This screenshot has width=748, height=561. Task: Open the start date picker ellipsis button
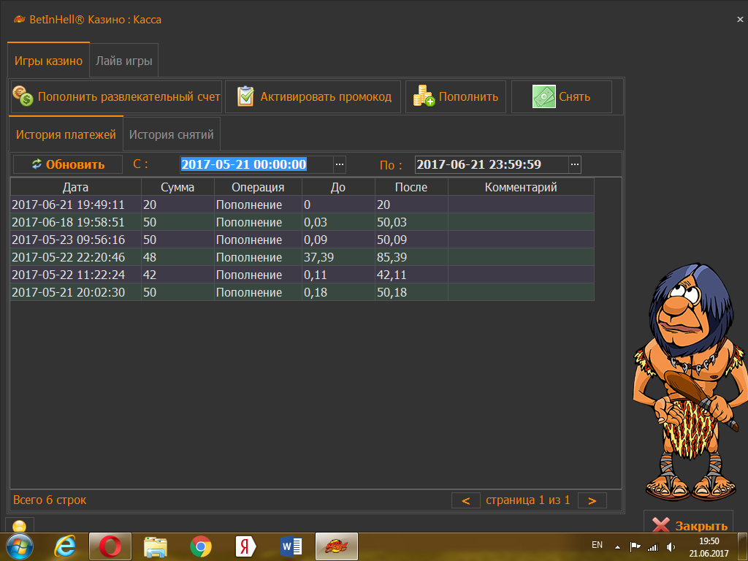tap(340, 164)
